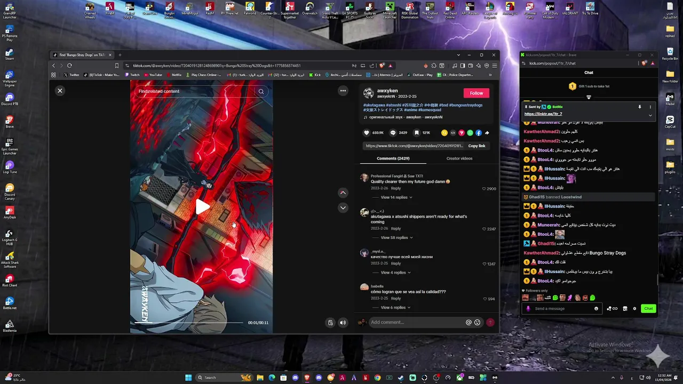683x384 pixels.
Task: Open Kick chat emote picker smiley
Action: pos(597,308)
